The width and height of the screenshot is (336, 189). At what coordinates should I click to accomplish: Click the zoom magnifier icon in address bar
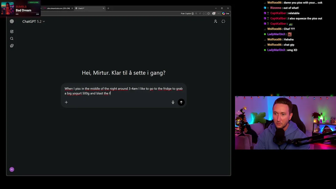[x=196, y=13]
